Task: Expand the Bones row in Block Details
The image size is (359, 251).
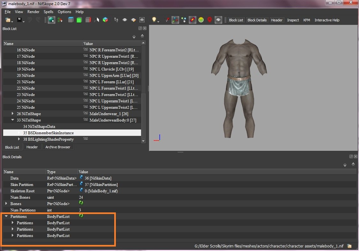Action: 6,203
